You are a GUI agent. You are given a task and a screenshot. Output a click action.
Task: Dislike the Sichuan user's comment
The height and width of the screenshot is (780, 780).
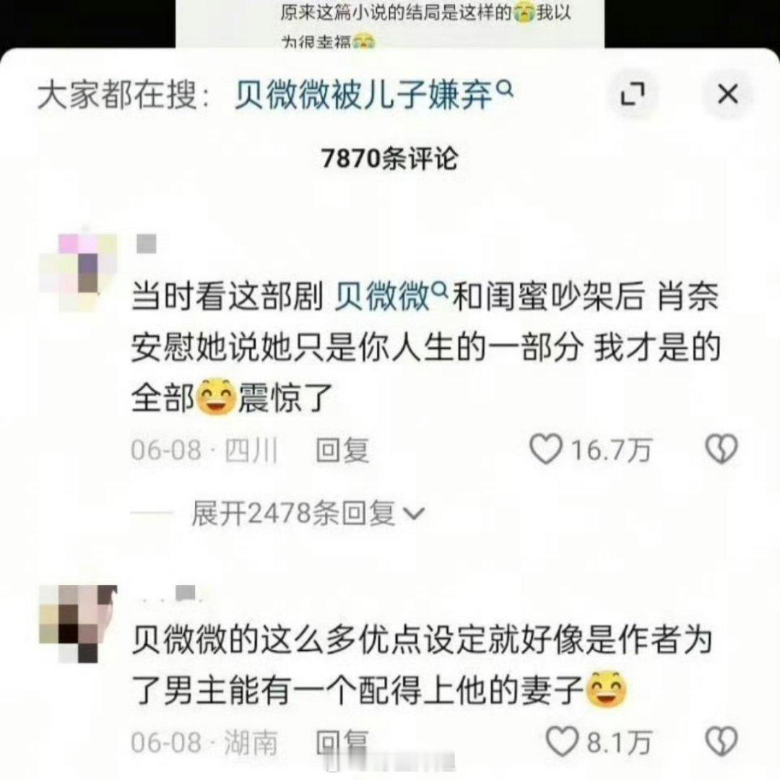(x=721, y=449)
